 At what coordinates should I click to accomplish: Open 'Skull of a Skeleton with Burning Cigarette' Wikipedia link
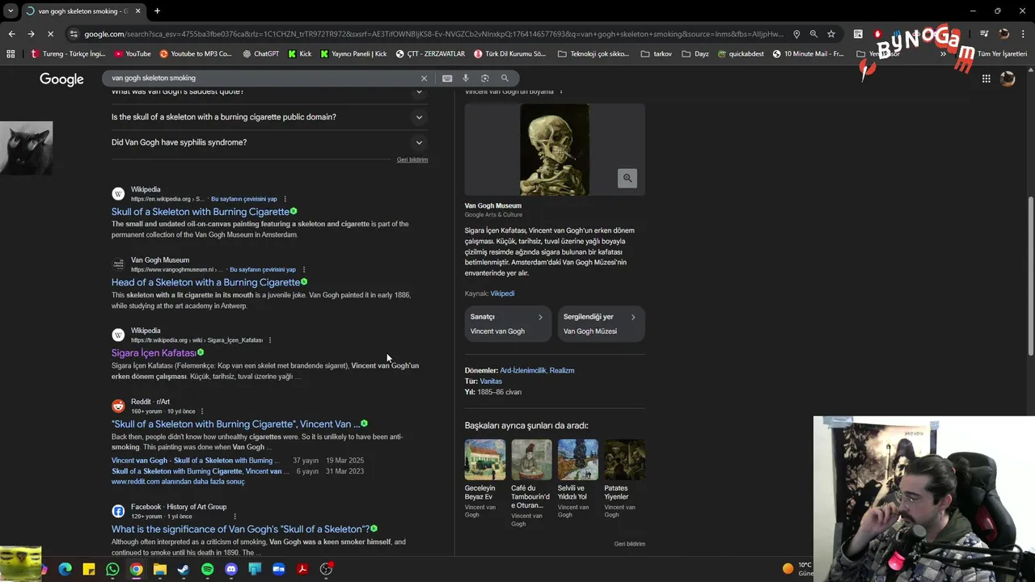click(201, 212)
